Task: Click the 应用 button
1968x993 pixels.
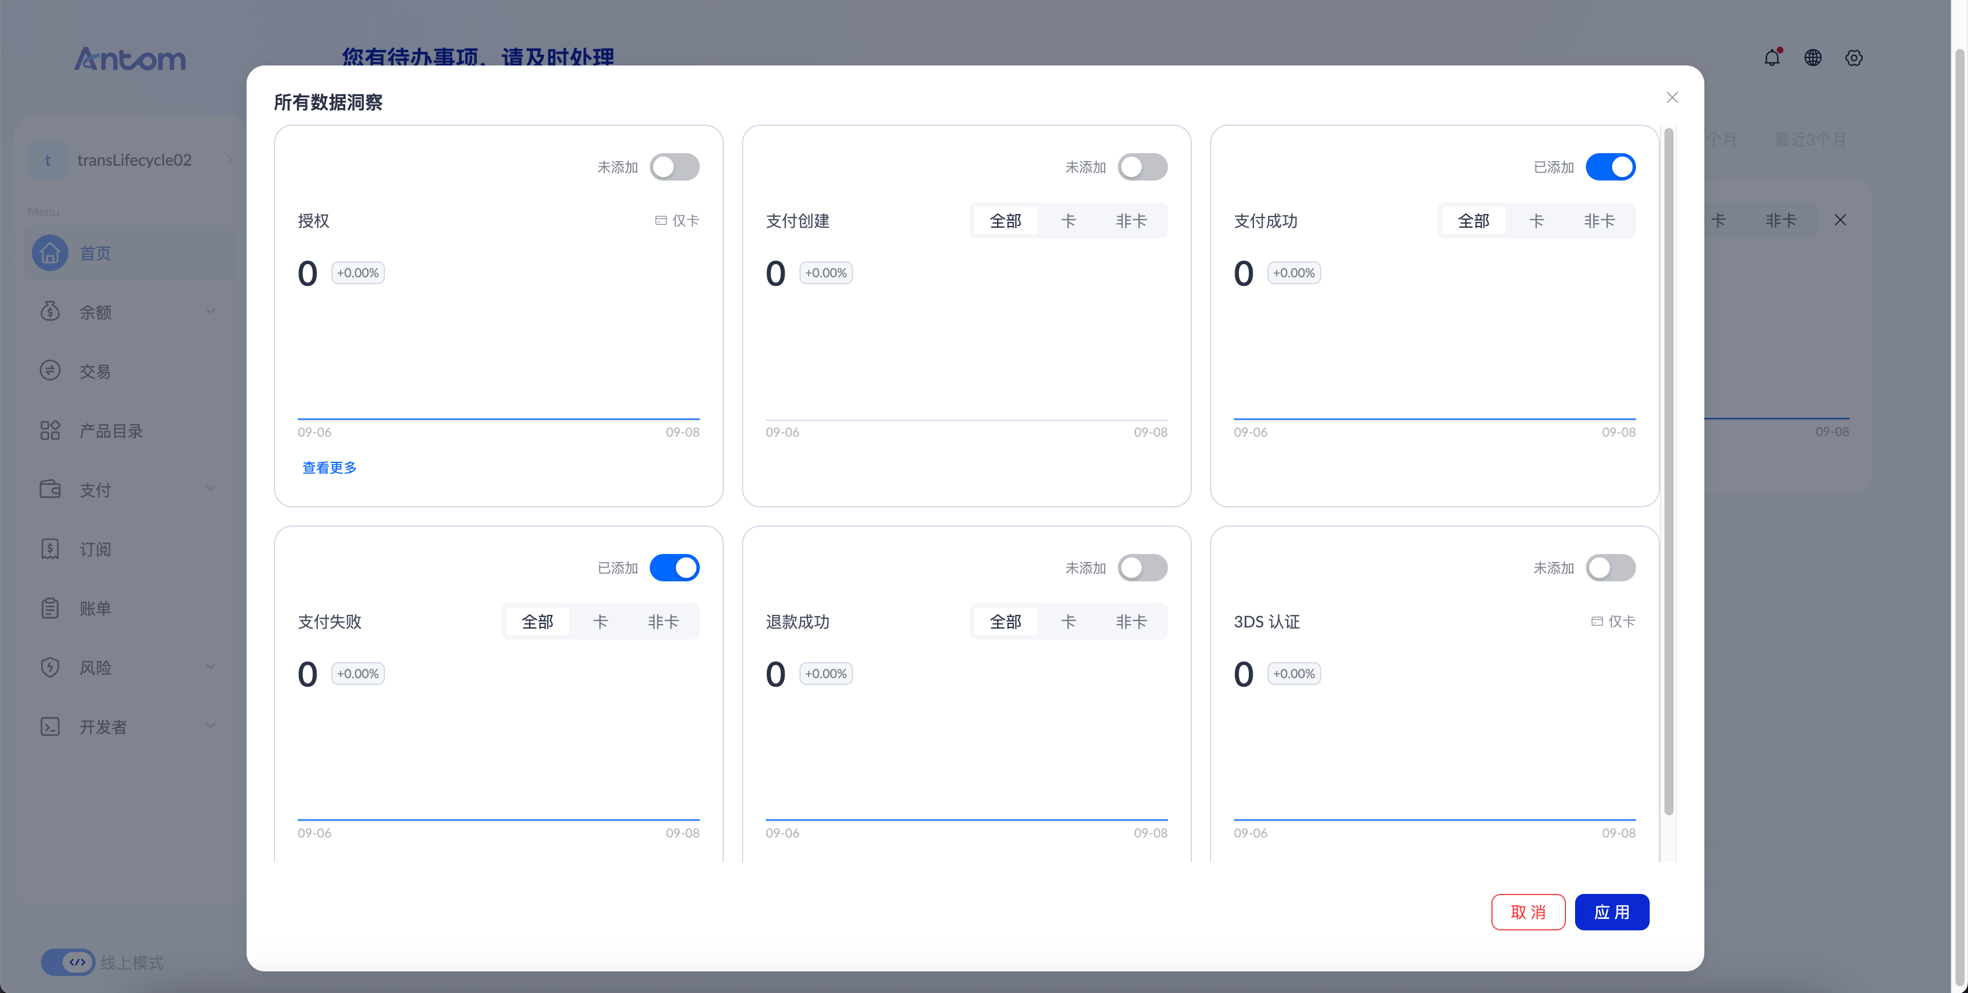Action: [x=1612, y=912]
